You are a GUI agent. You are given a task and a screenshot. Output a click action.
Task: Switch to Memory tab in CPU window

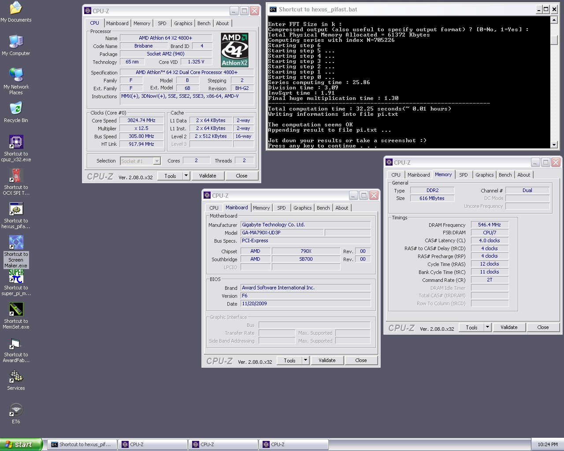point(142,23)
